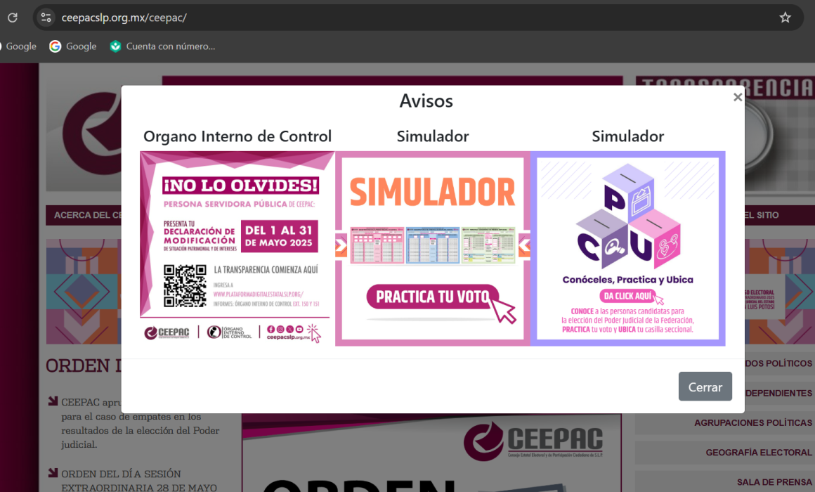Reload the page with the refresh icon
Screen dimensions: 815x492
pyautogui.click(x=13, y=18)
